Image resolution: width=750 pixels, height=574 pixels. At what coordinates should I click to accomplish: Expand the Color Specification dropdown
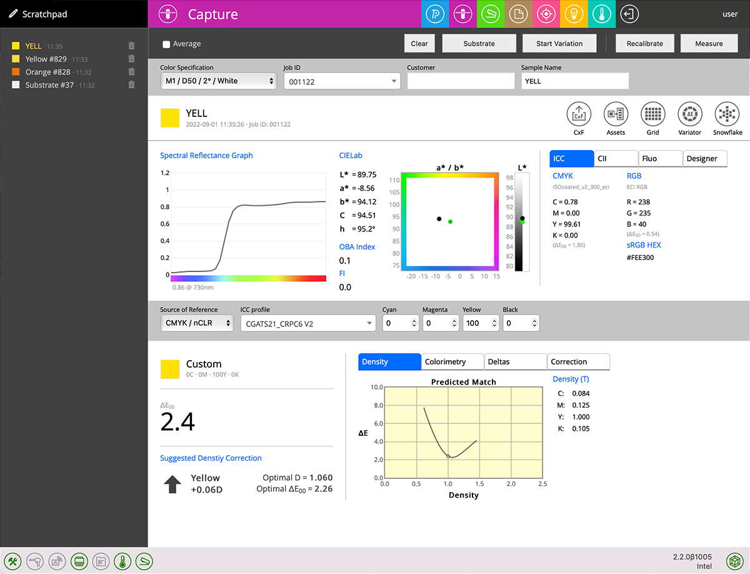218,81
